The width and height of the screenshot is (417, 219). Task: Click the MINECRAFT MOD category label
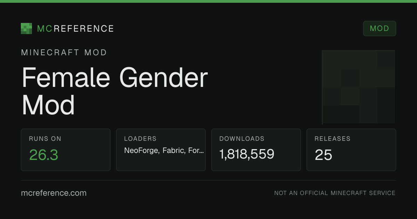click(x=64, y=52)
